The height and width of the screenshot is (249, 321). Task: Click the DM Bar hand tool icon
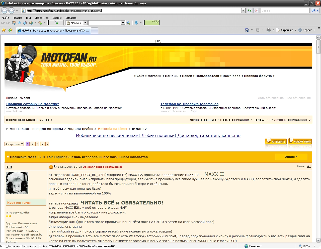pyautogui.click(x=40, y=23)
